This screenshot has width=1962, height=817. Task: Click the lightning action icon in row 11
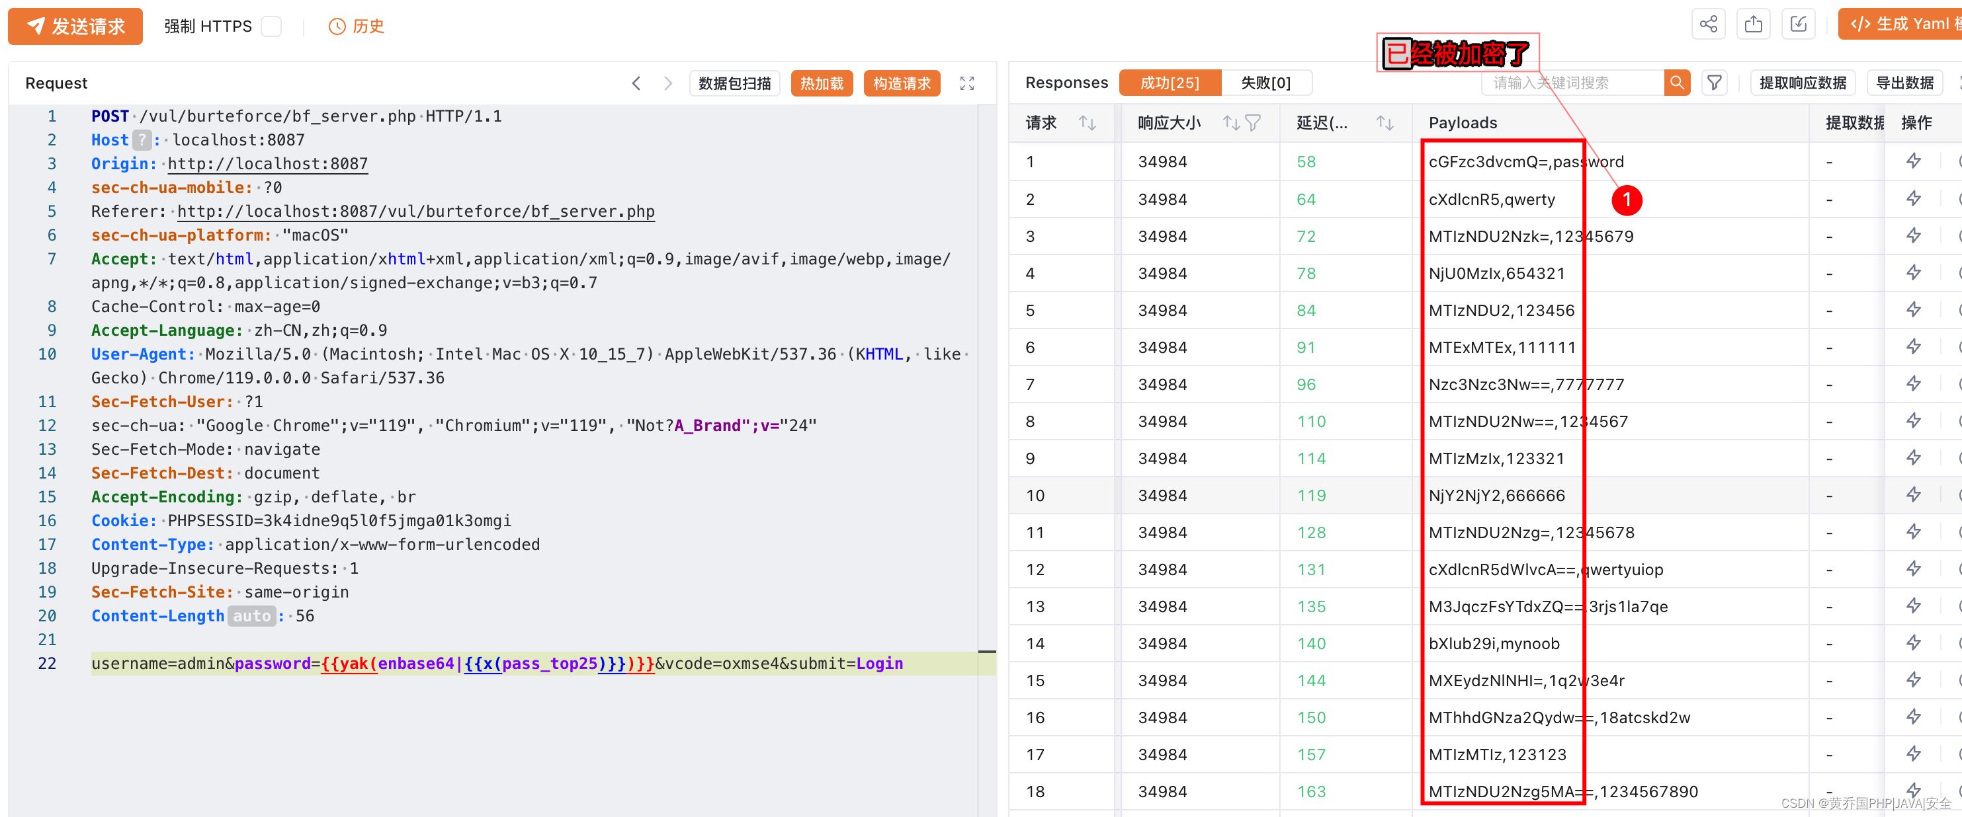click(x=1913, y=531)
